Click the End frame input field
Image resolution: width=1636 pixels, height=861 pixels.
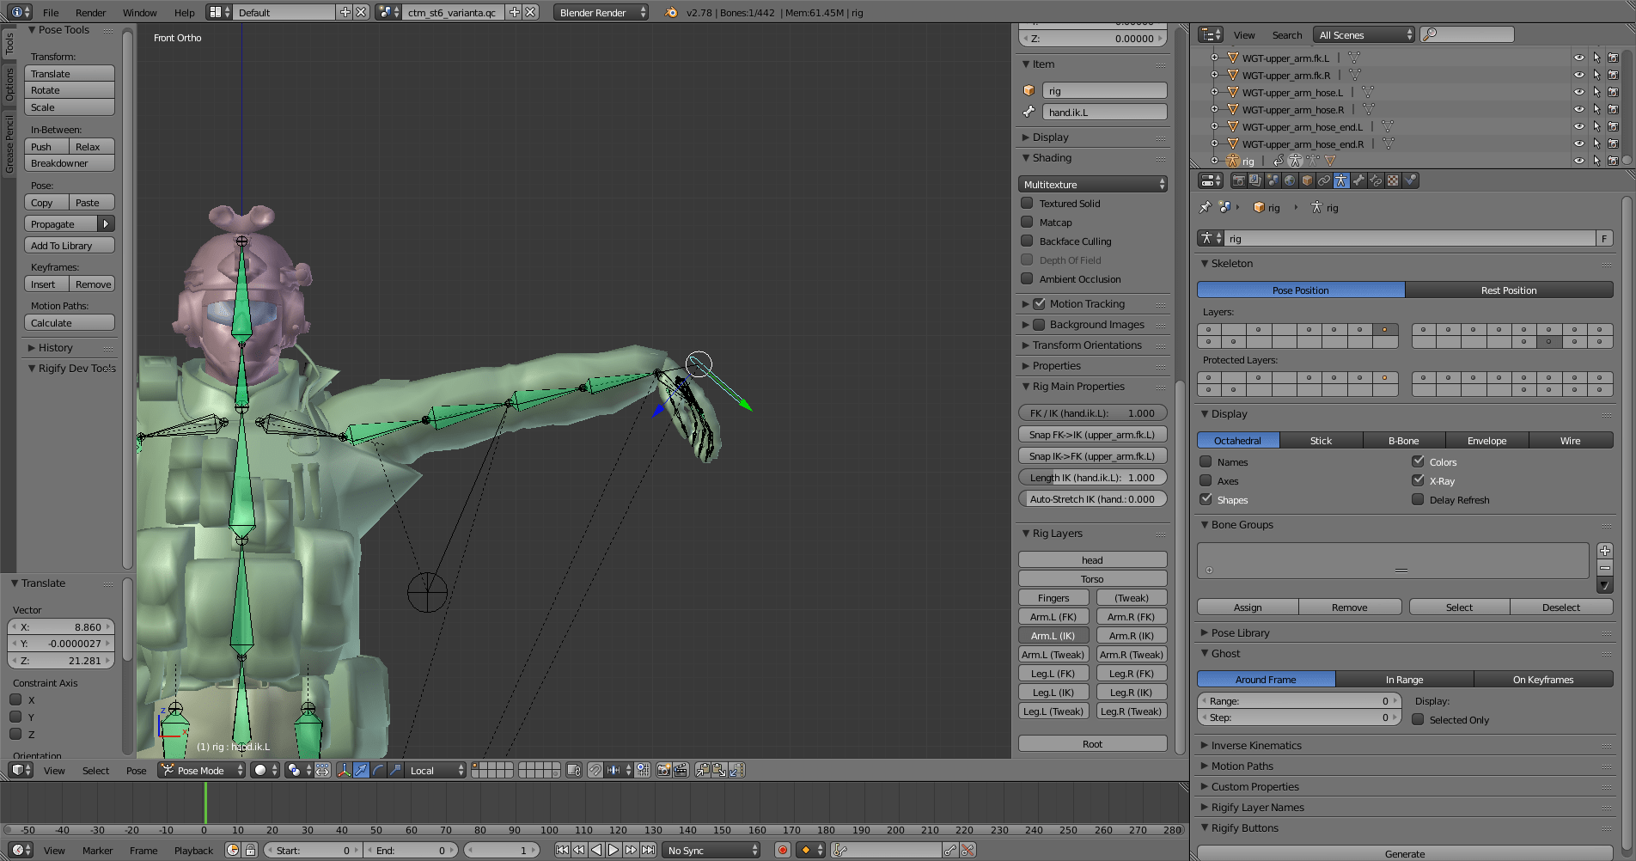pyautogui.click(x=411, y=850)
